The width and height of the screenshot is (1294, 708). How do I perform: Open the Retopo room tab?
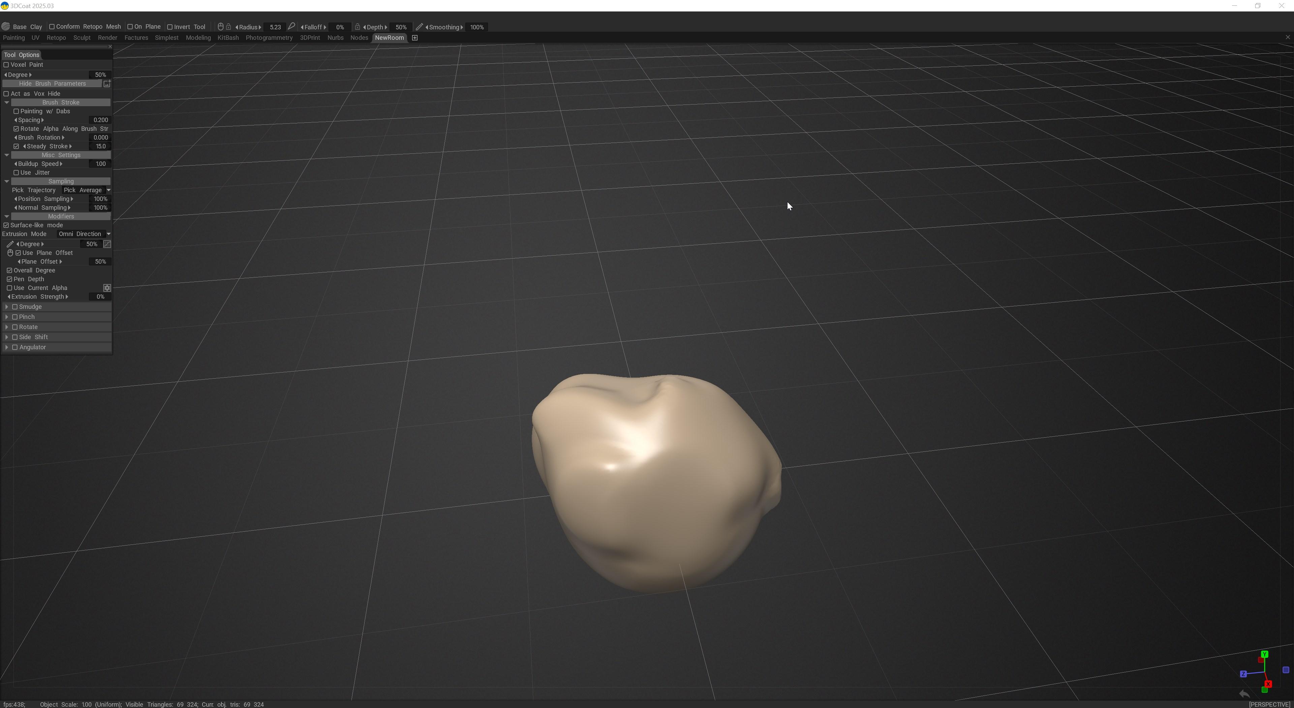56,38
